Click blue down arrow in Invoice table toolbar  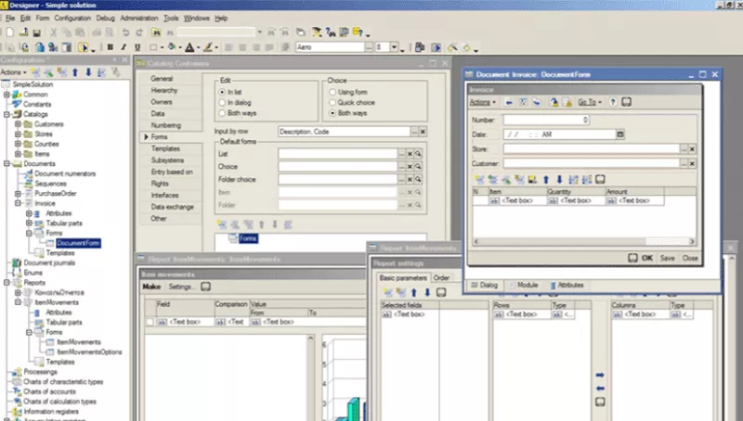point(559,180)
